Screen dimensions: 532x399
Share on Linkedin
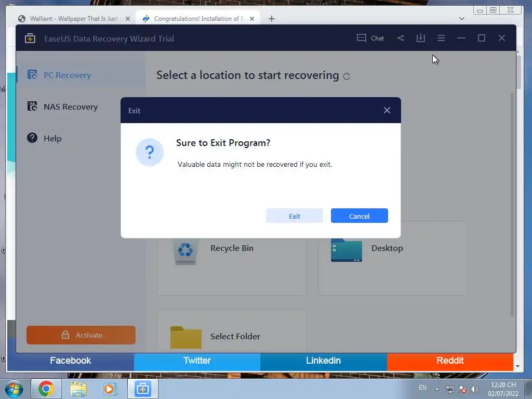[323, 361]
